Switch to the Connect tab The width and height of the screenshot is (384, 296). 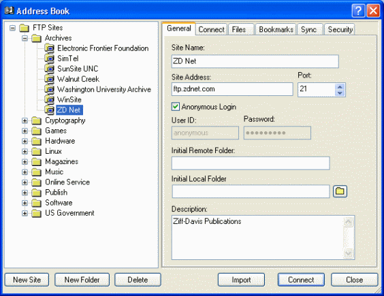(x=211, y=30)
